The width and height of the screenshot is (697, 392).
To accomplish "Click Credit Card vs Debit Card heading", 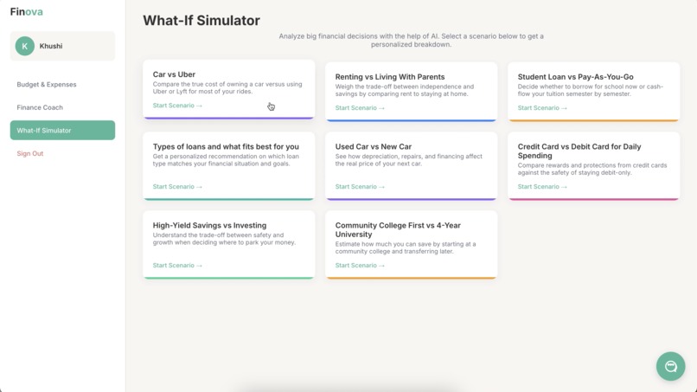I will point(579,151).
